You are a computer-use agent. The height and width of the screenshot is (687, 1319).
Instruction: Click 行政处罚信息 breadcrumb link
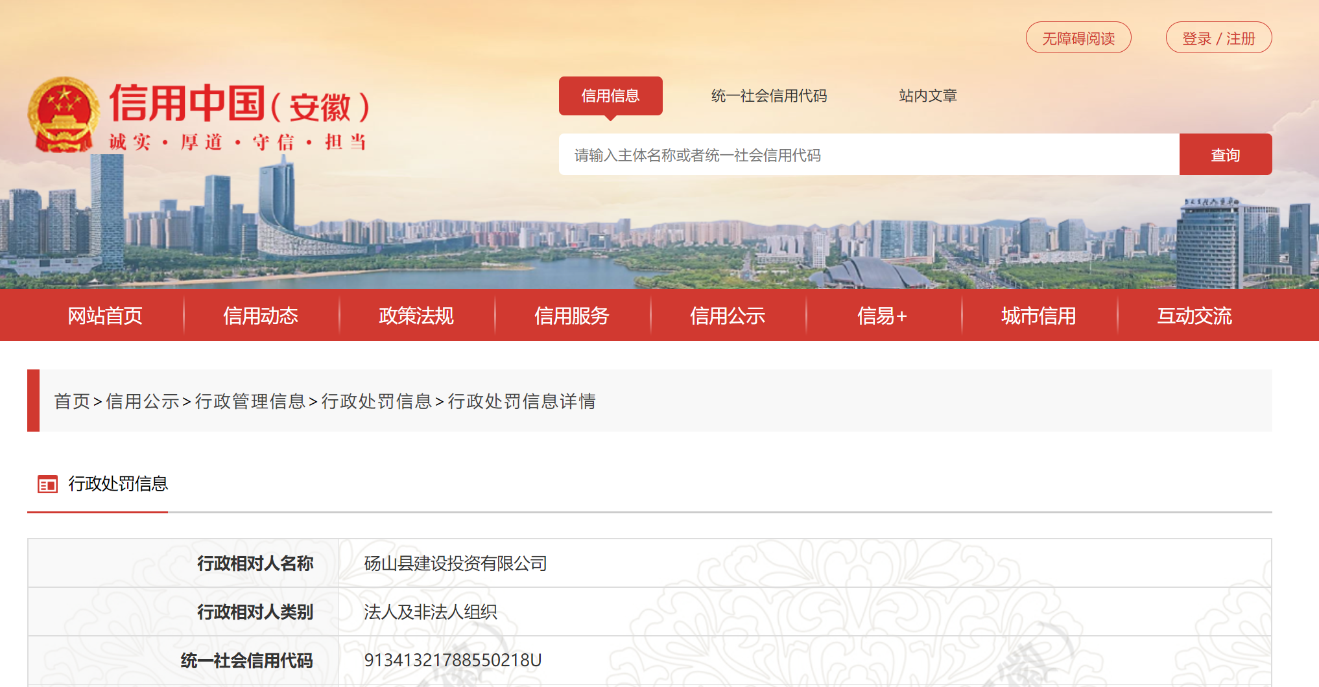(376, 401)
